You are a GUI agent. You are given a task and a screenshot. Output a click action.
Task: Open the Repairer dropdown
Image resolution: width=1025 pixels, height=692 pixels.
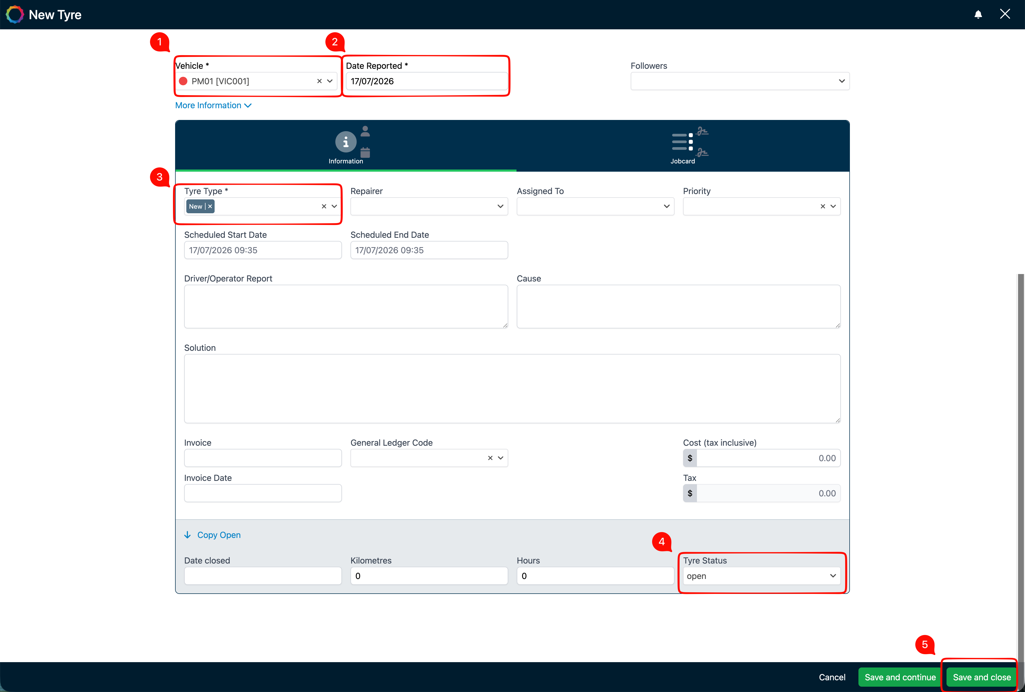pyautogui.click(x=429, y=206)
